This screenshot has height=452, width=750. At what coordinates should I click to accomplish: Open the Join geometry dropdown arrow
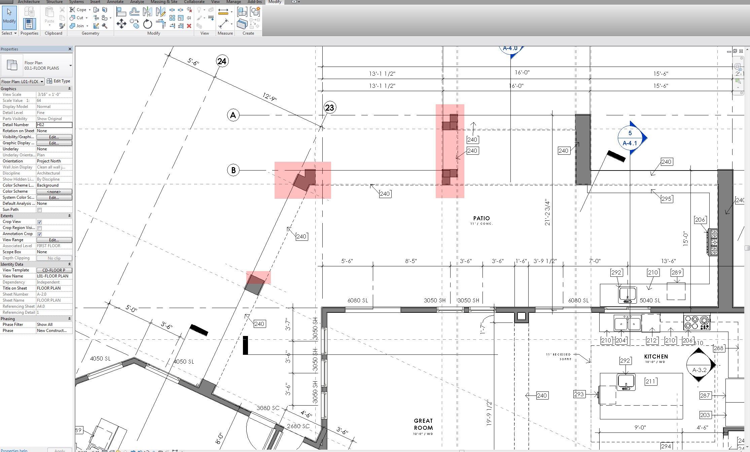(87, 26)
